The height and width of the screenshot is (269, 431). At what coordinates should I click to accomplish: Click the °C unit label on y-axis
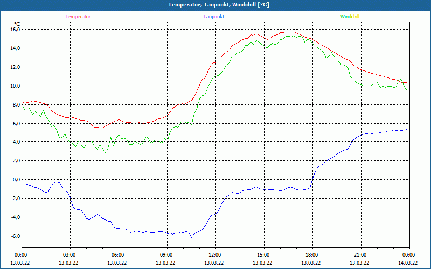17,24
